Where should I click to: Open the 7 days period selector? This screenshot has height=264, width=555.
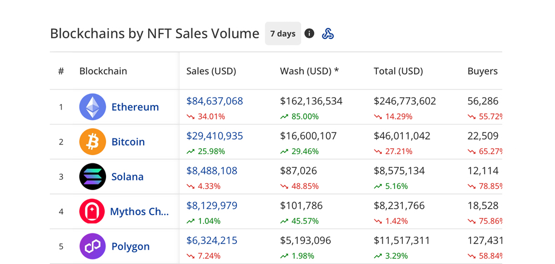coord(283,34)
